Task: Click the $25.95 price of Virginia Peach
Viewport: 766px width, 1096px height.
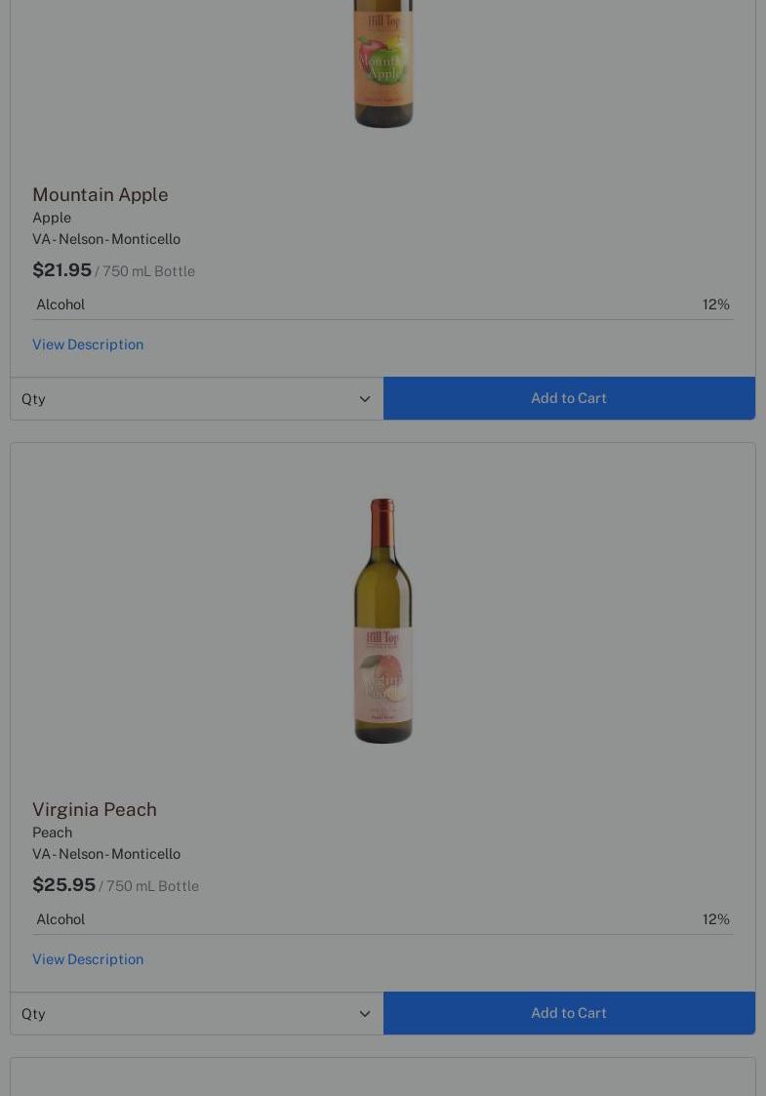Action: tap(64, 885)
